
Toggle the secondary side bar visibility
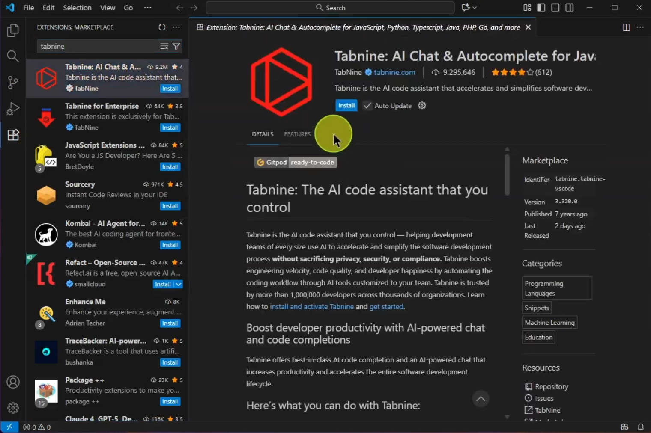pos(570,7)
